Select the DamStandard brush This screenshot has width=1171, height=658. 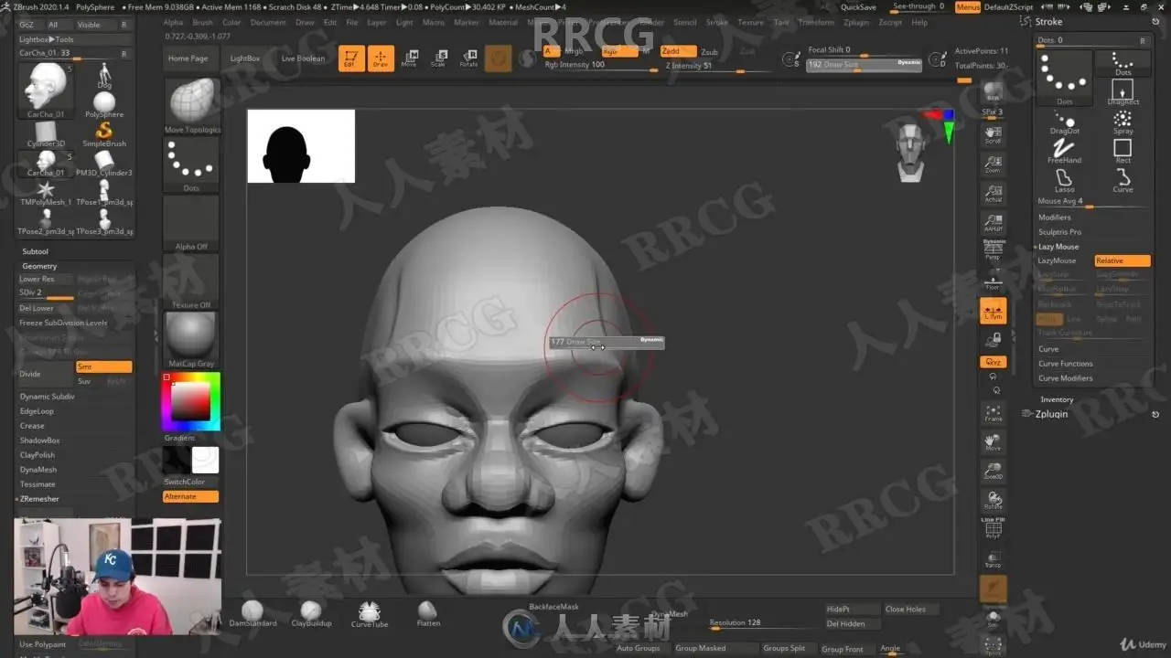click(x=252, y=614)
